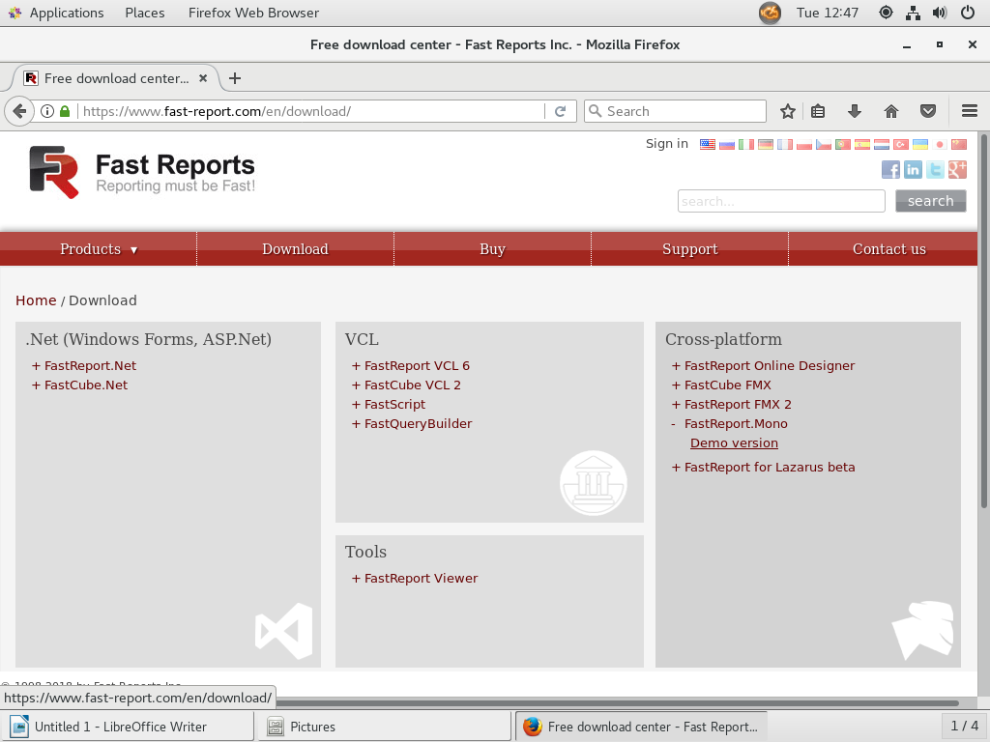Show site information icon in address bar
The width and height of the screenshot is (990, 742).
47,112
